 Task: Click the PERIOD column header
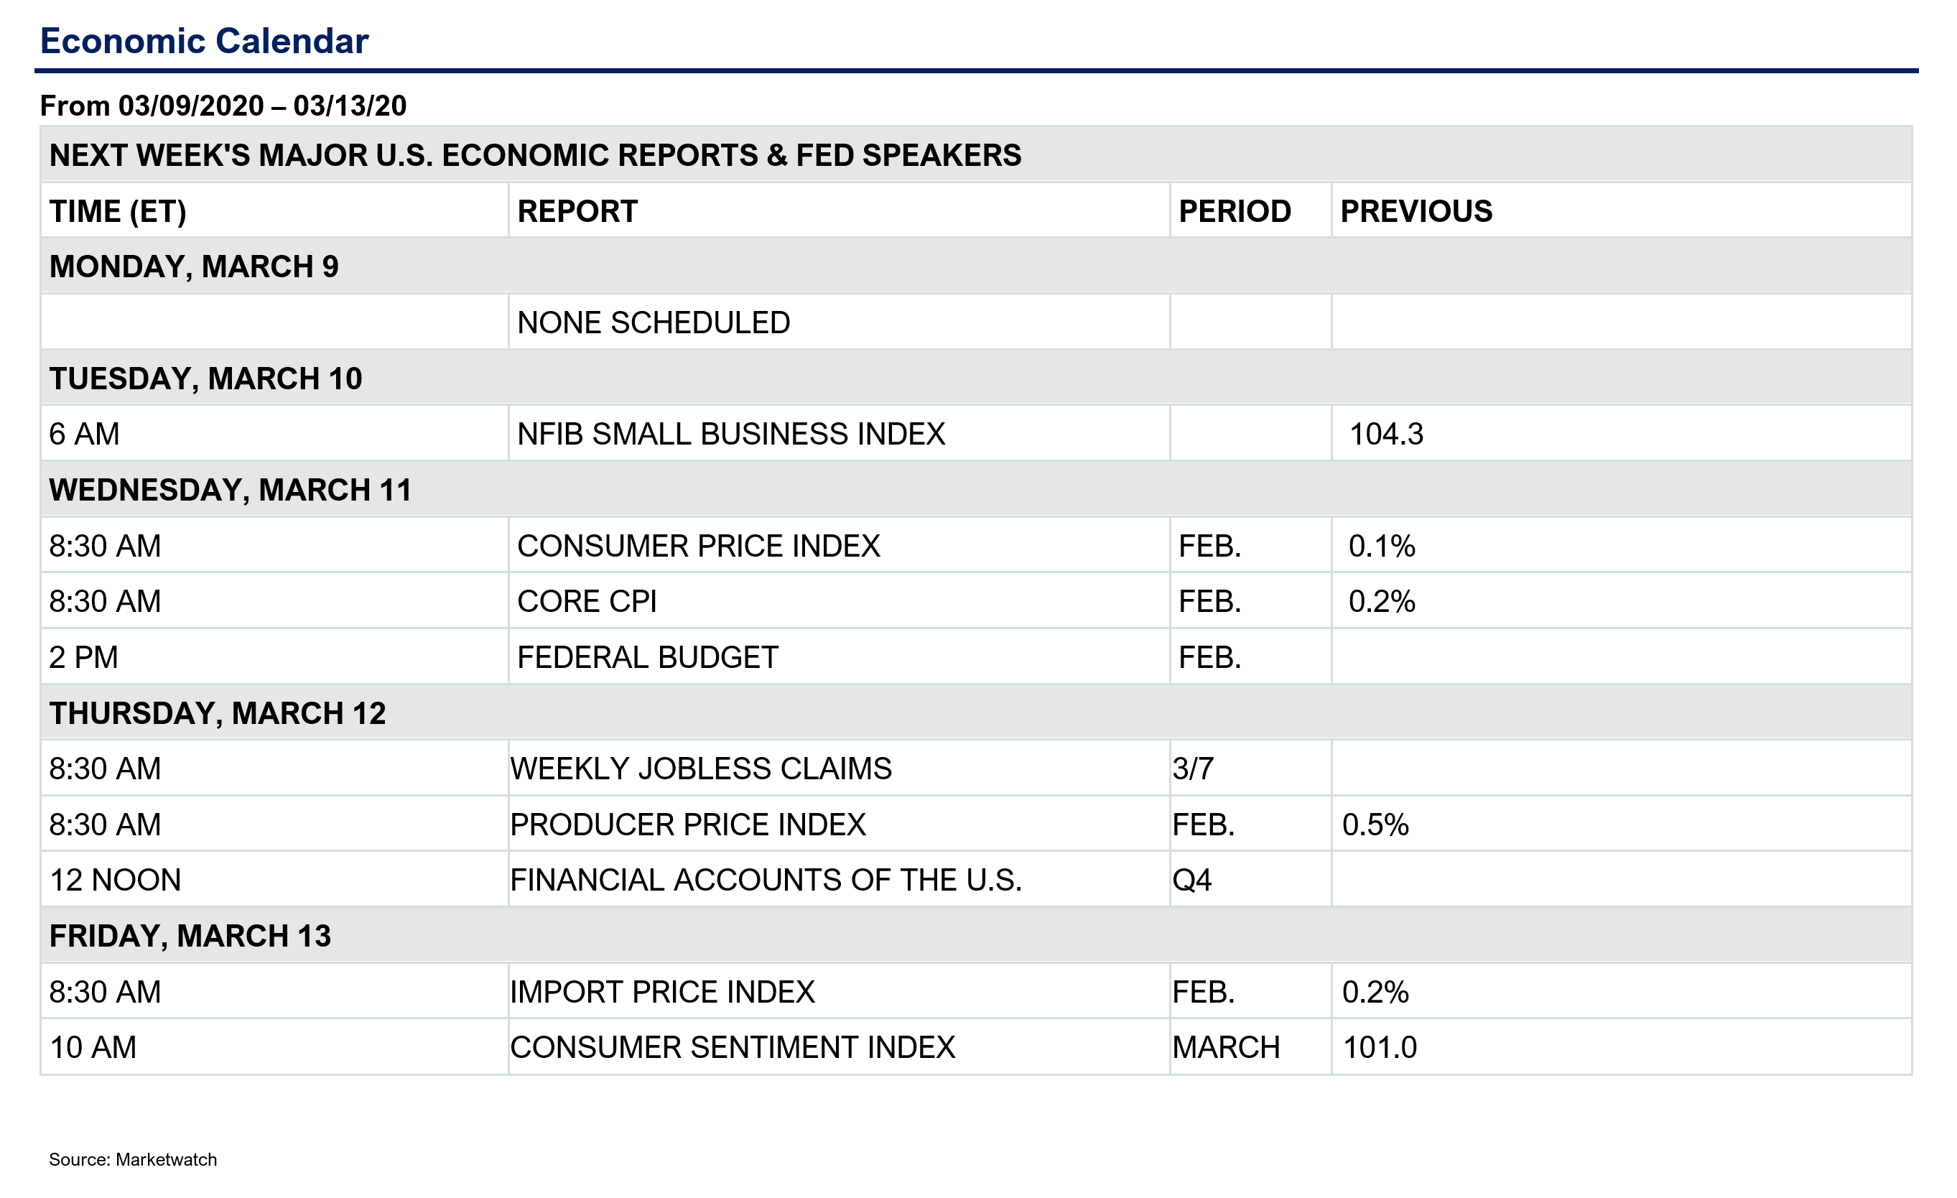click(1235, 211)
